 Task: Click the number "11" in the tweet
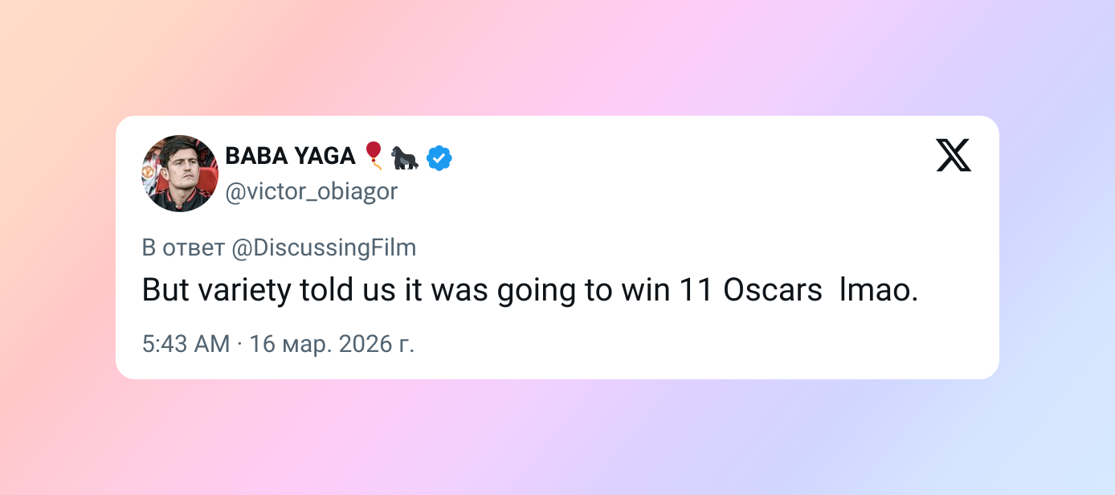696,290
